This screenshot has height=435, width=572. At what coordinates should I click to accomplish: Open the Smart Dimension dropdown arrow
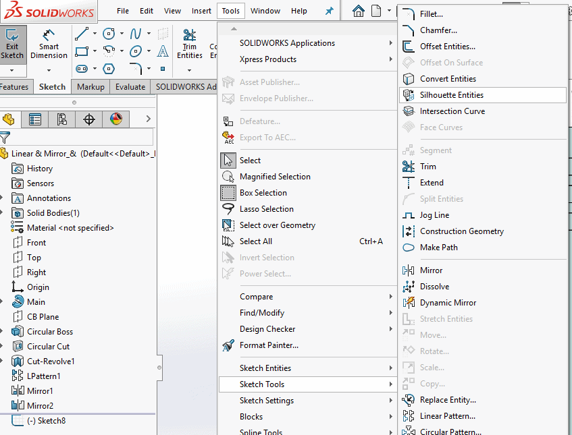click(x=49, y=70)
